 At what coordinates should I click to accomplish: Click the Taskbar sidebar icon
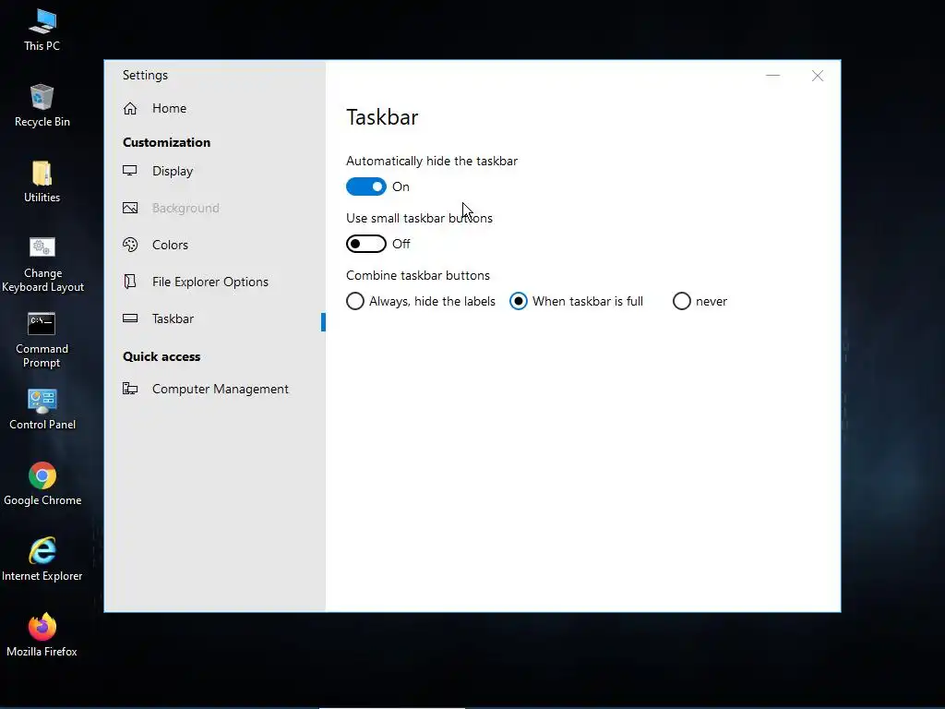pyautogui.click(x=130, y=318)
